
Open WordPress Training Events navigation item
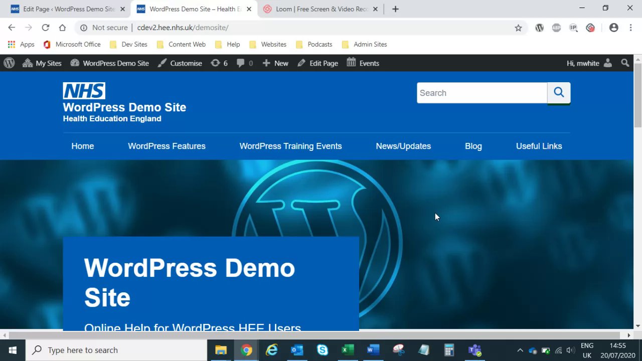click(290, 146)
